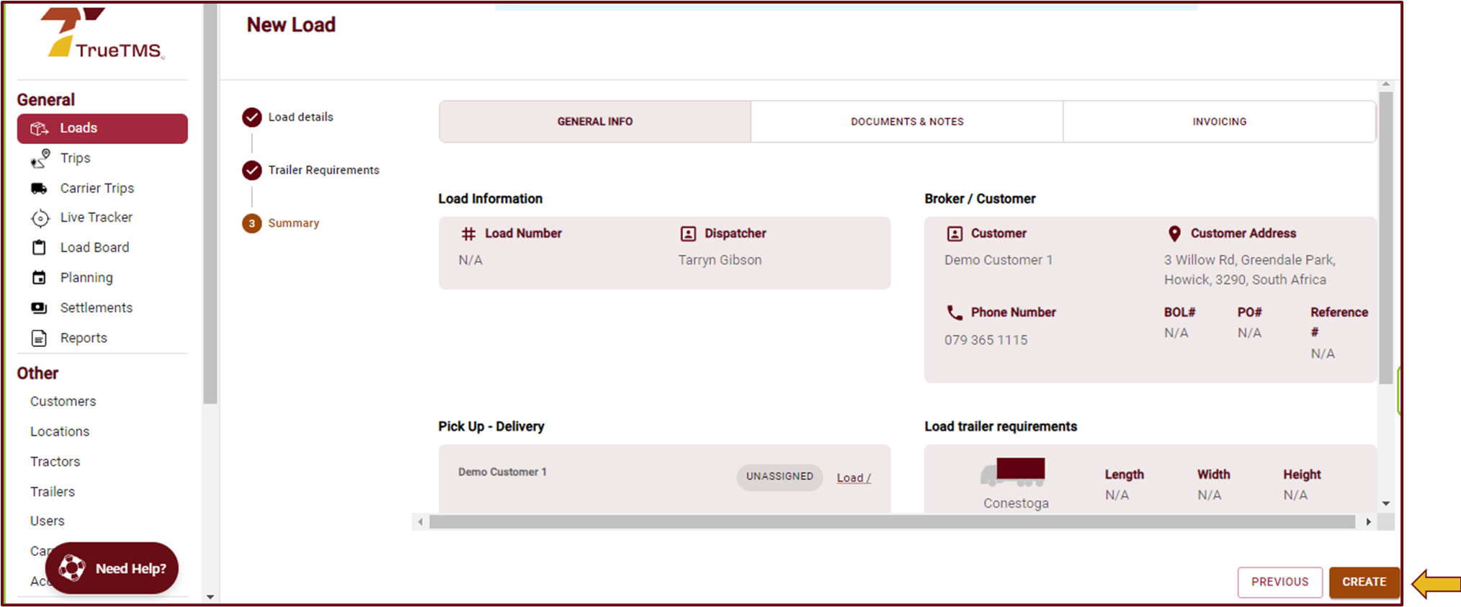The width and height of the screenshot is (1461, 607).
Task: Open Reports via its document icon
Action: pyautogui.click(x=40, y=338)
